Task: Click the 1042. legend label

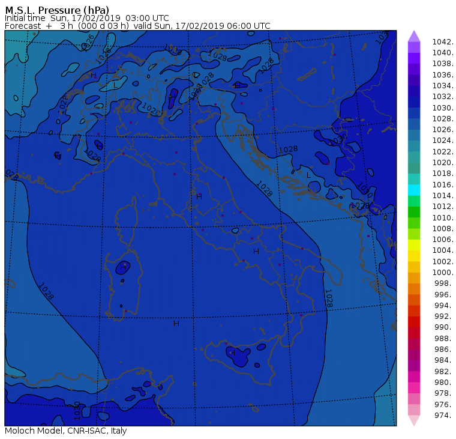Action: tap(443, 42)
